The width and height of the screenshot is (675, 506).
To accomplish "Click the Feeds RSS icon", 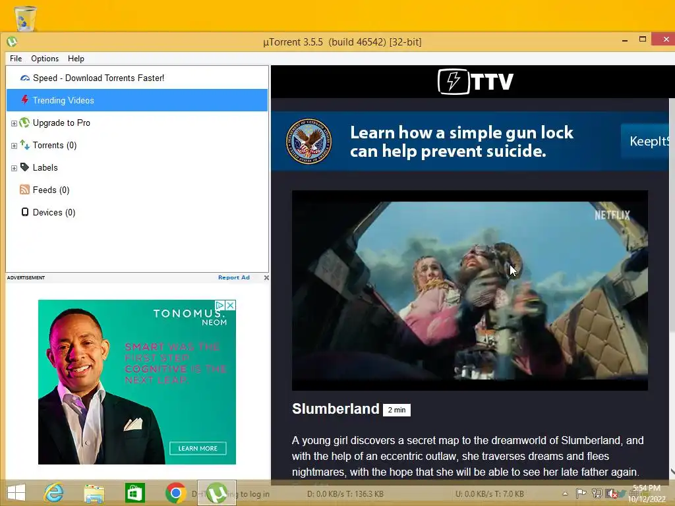I will (24, 190).
